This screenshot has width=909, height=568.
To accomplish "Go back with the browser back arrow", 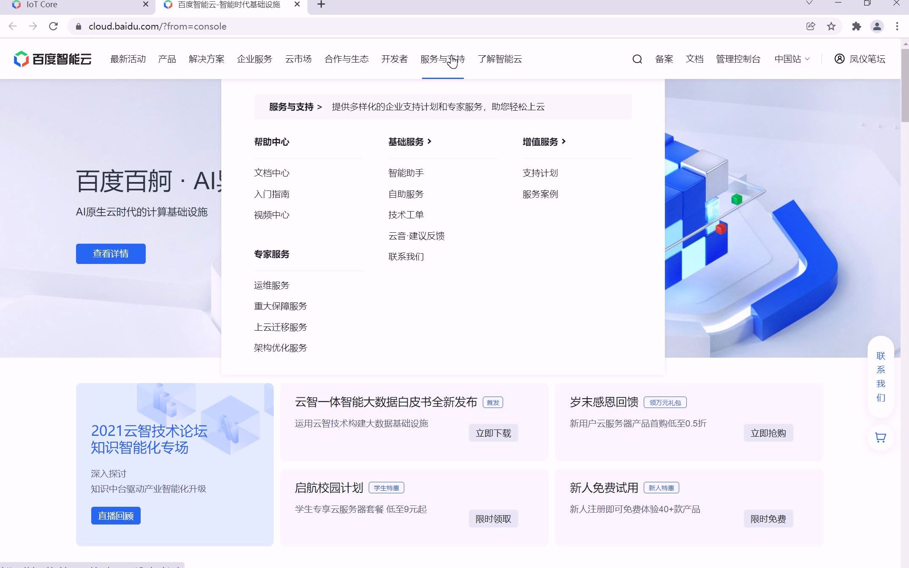I will point(13,26).
